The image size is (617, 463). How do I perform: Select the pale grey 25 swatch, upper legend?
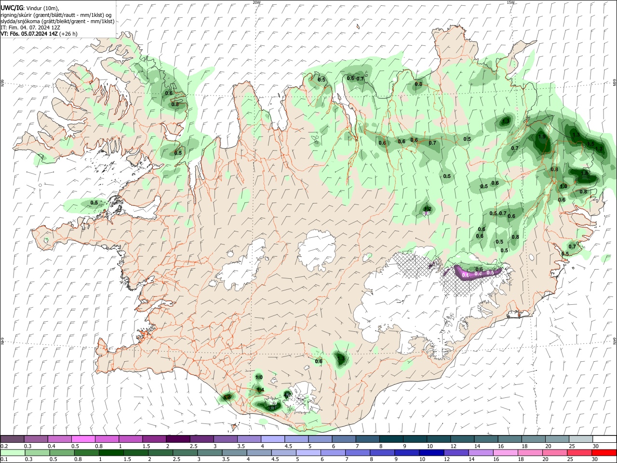point(581,439)
